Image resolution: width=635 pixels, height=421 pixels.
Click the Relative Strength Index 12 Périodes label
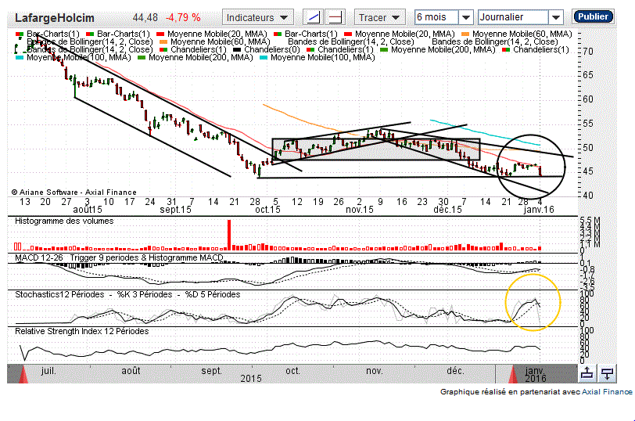click(82, 332)
